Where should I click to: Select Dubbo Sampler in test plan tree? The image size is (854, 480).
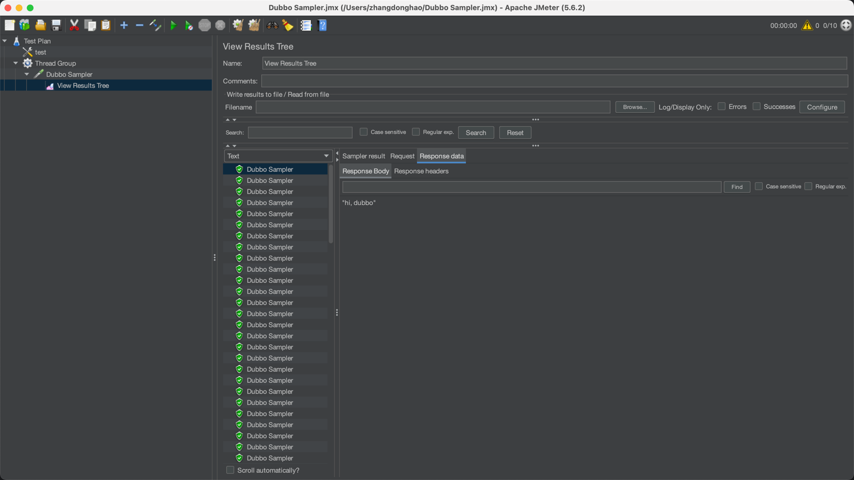pyautogui.click(x=69, y=74)
